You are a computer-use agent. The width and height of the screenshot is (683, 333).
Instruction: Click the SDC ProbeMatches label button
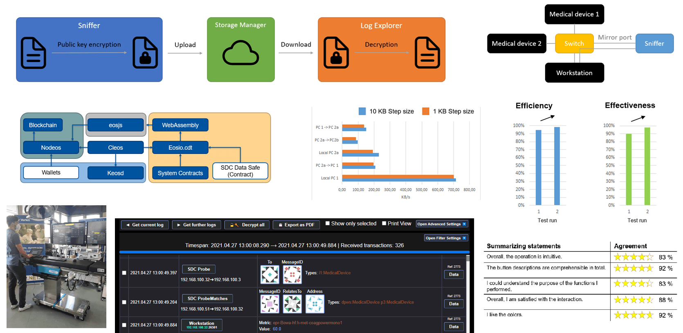(207, 299)
